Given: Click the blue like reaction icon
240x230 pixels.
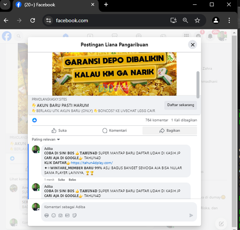Looking at the screenshot, I should pyautogui.click(x=35, y=120).
